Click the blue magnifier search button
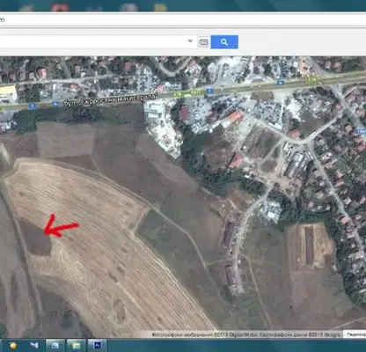Screen dimensions: 366x352 tap(224, 42)
